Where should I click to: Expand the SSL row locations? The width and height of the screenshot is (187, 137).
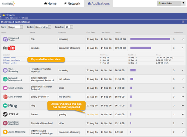click(183, 39)
